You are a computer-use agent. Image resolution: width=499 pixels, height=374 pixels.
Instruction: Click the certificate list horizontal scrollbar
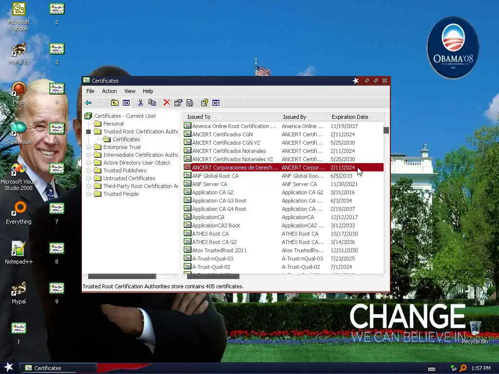pos(213,276)
